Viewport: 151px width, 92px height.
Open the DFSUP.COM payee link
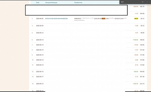tap(56, 19)
